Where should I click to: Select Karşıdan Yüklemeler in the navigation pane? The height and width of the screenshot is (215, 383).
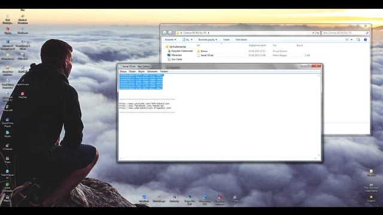pos(180,51)
